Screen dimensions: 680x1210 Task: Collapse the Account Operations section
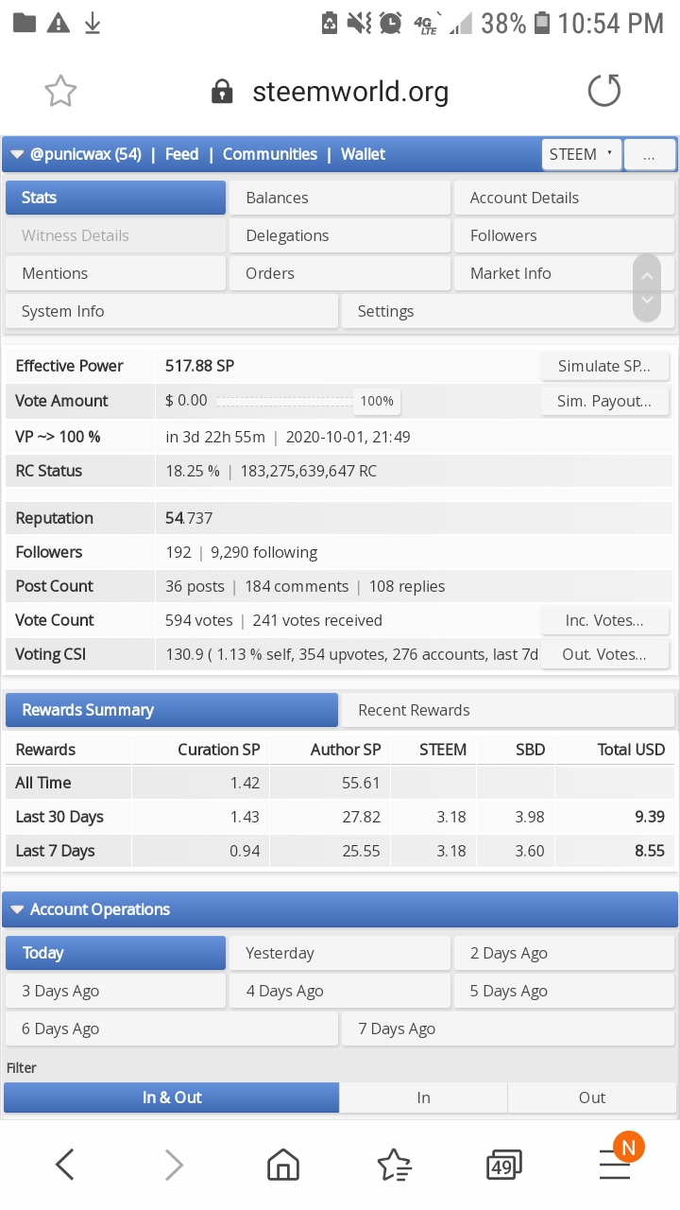pyautogui.click(x=17, y=909)
